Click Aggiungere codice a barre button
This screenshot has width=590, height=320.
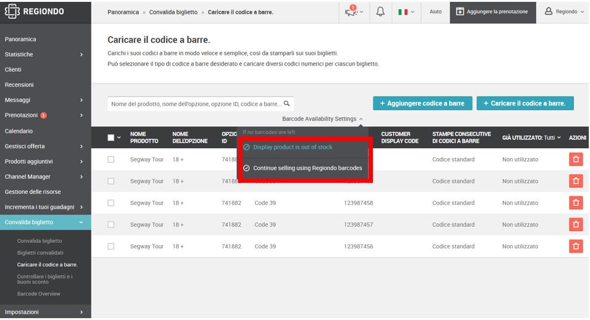422,103
